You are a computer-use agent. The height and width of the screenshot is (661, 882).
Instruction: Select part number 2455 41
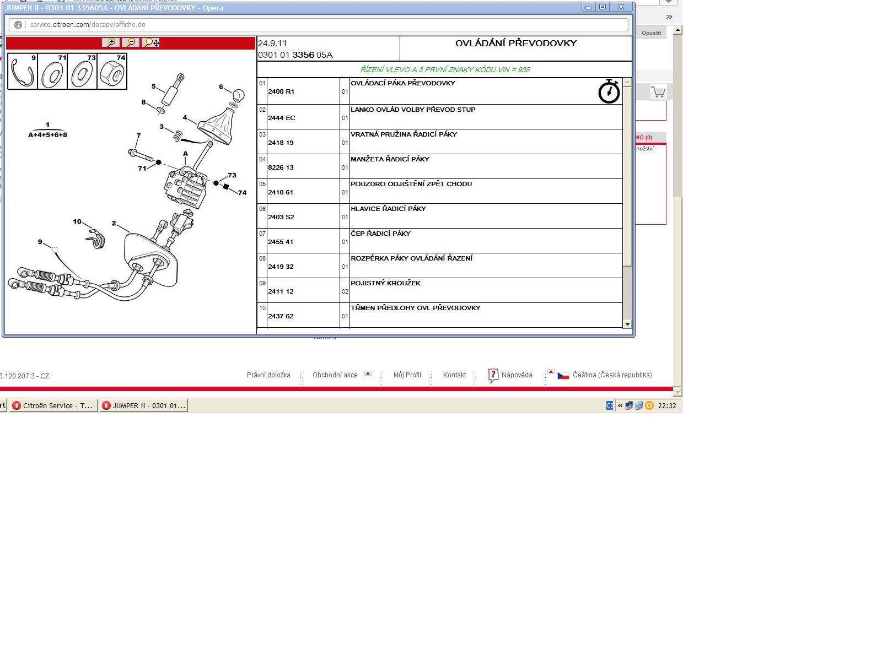coord(281,242)
